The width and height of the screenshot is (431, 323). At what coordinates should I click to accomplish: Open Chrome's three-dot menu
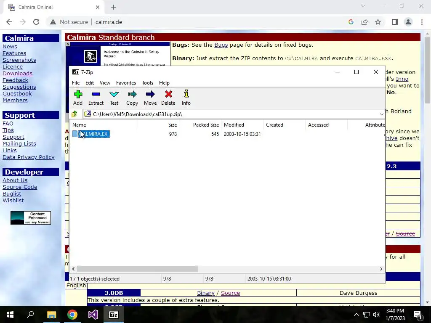(422, 22)
